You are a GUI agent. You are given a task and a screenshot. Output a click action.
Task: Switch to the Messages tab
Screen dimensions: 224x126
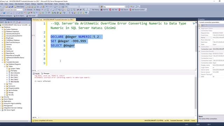click(45, 73)
